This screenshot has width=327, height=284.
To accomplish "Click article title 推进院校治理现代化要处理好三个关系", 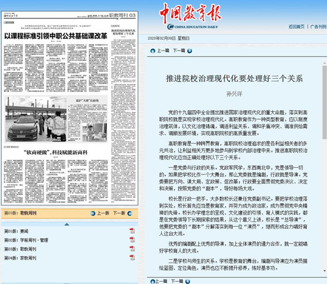I will tap(234, 79).
